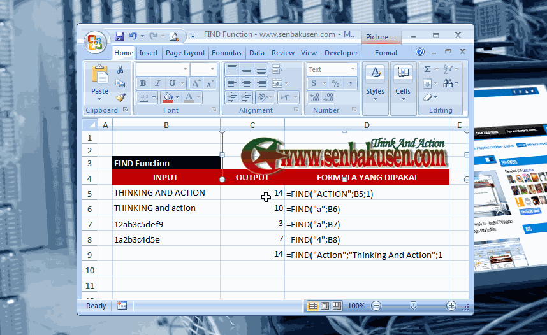Switch to the Page Layout tab

click(186, 53)
